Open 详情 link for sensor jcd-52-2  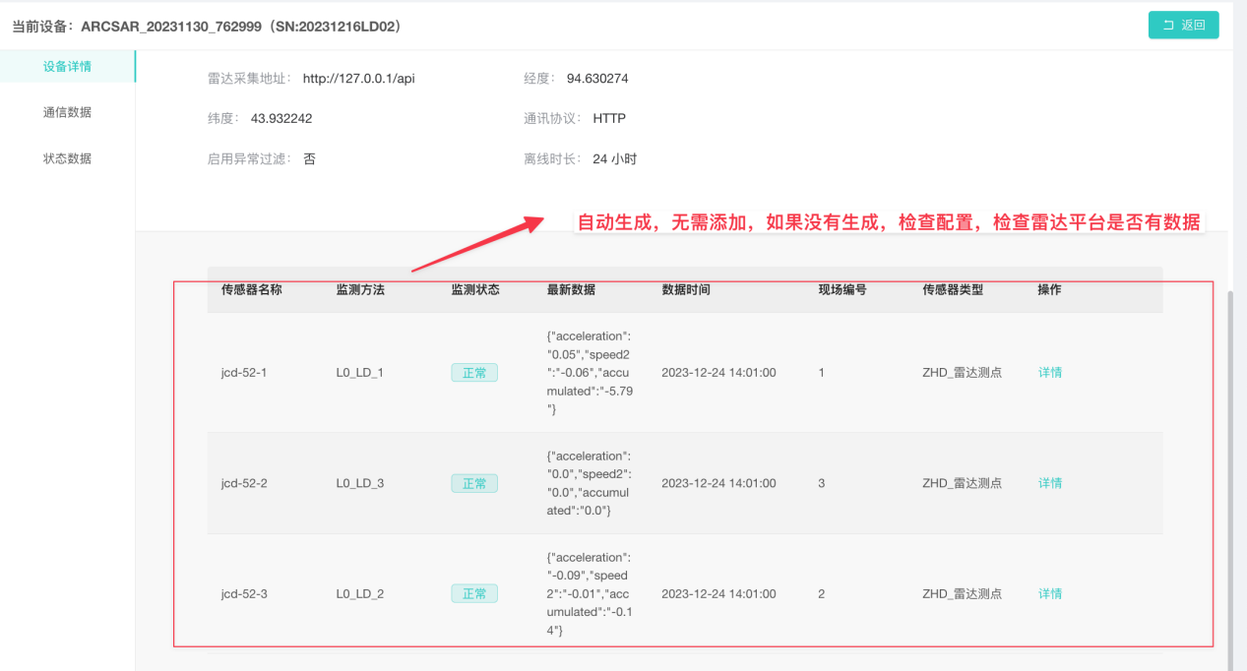[x=1050, y=483]
